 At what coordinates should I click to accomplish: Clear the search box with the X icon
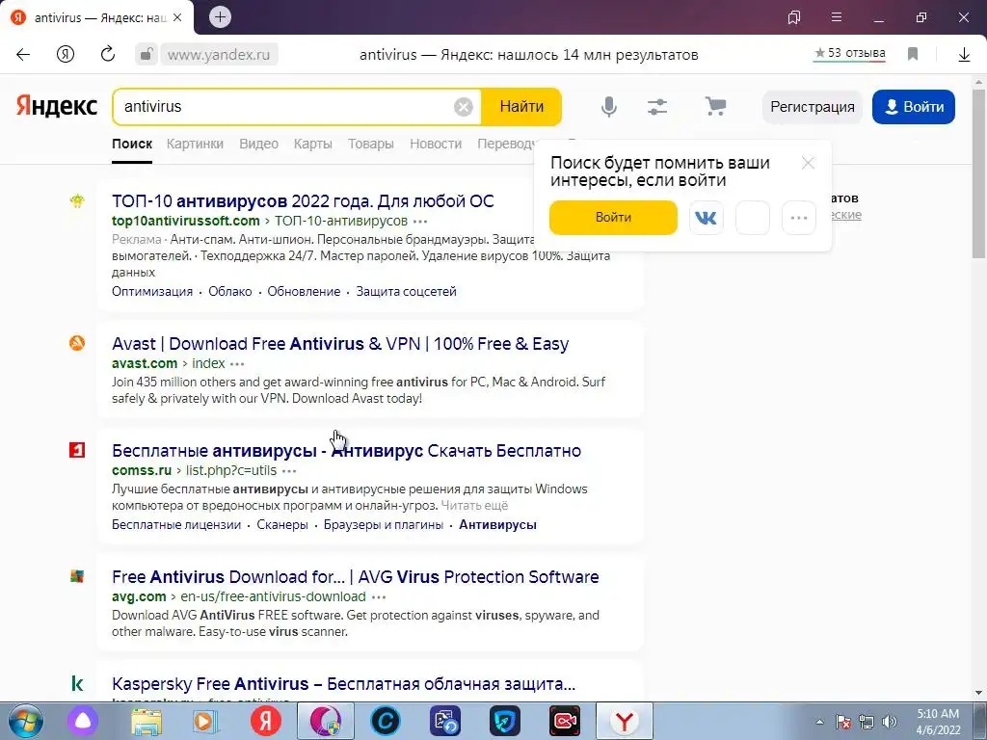[x=464, y=107]
